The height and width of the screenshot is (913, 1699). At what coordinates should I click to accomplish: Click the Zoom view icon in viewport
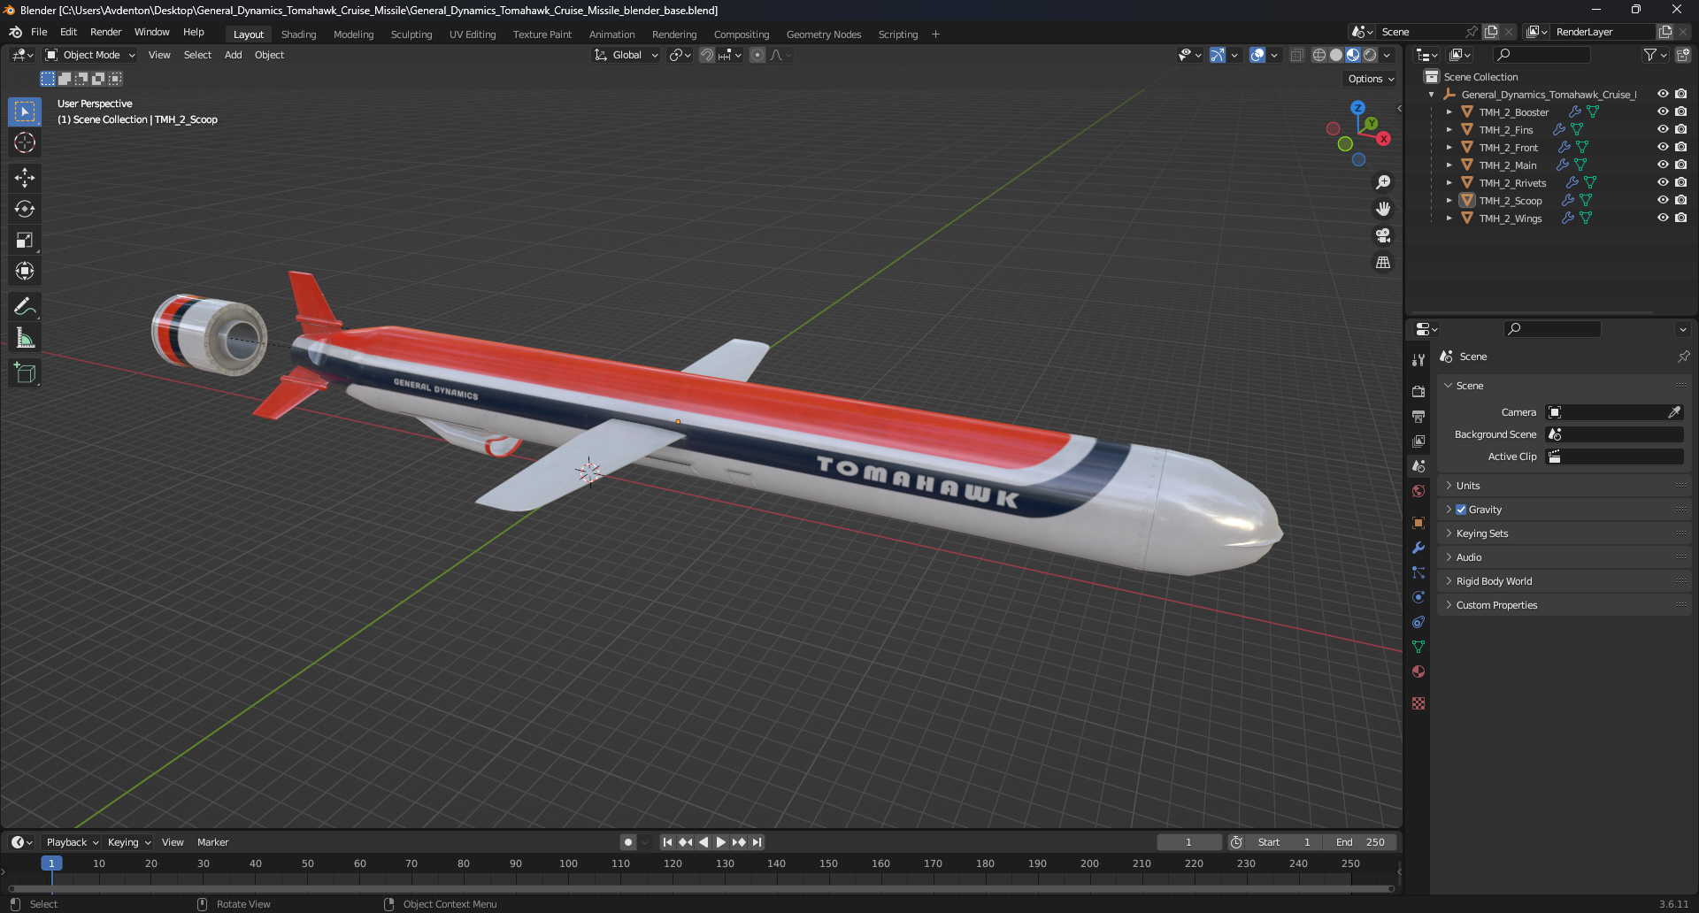[x=1382, y=182]
